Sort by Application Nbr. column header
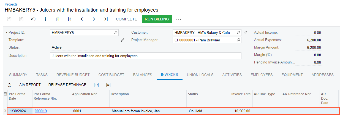The height and width of the screenshot is (117, 340). (90, 98)
